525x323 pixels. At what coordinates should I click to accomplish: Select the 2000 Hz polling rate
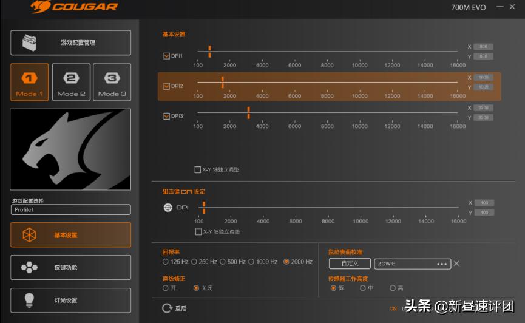click(286, 262)
